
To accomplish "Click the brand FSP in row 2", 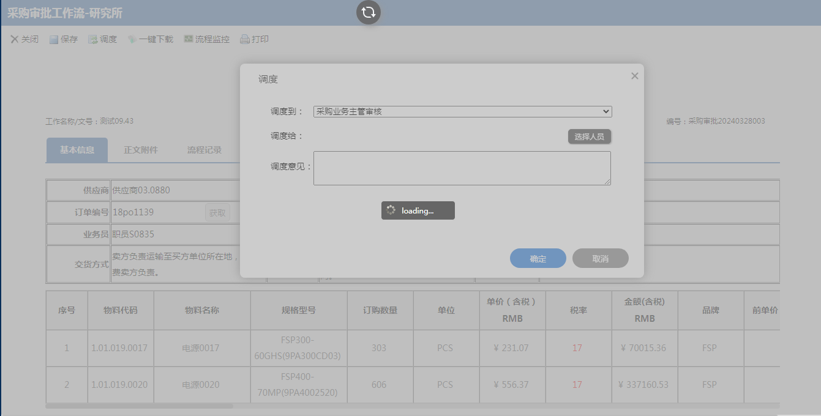I will [x=710, y=385].
